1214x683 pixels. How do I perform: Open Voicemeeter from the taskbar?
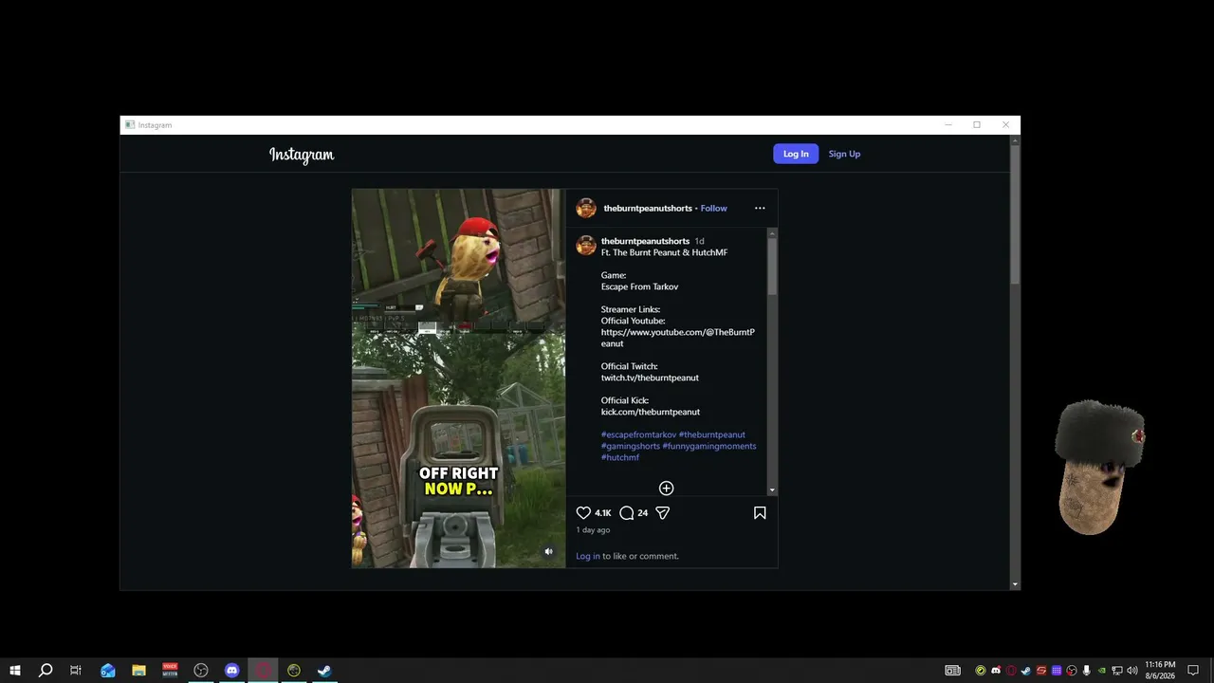(170, 671)
